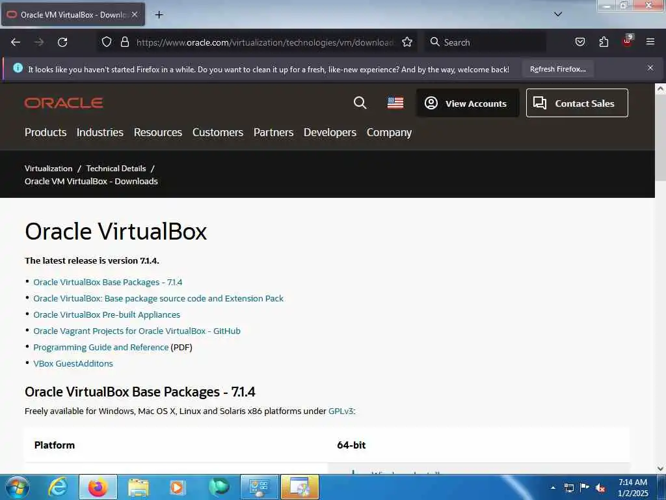Screen dimensions: 666x500
Task: Select the US flag country selector
Action: pyautogui.click(x=395, y=103)
